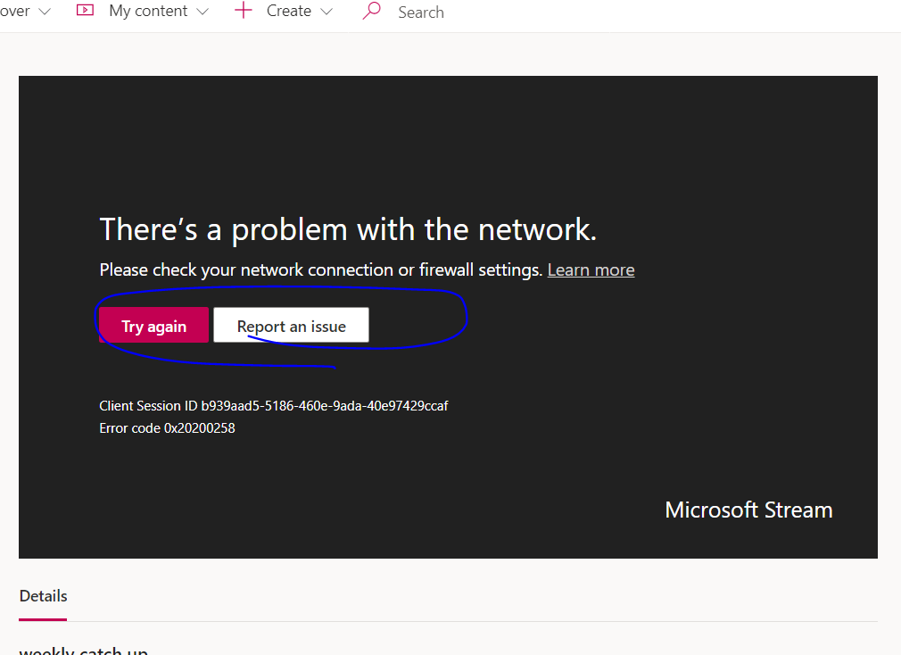Click the network problem heading
901x655 pixels.
[348, 230]
